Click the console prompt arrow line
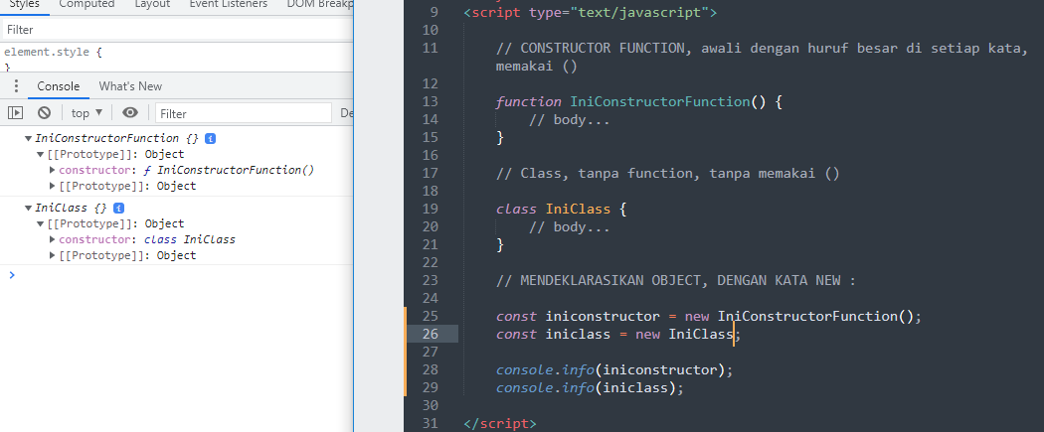1044x432 pixels. [x=176, y=274]
